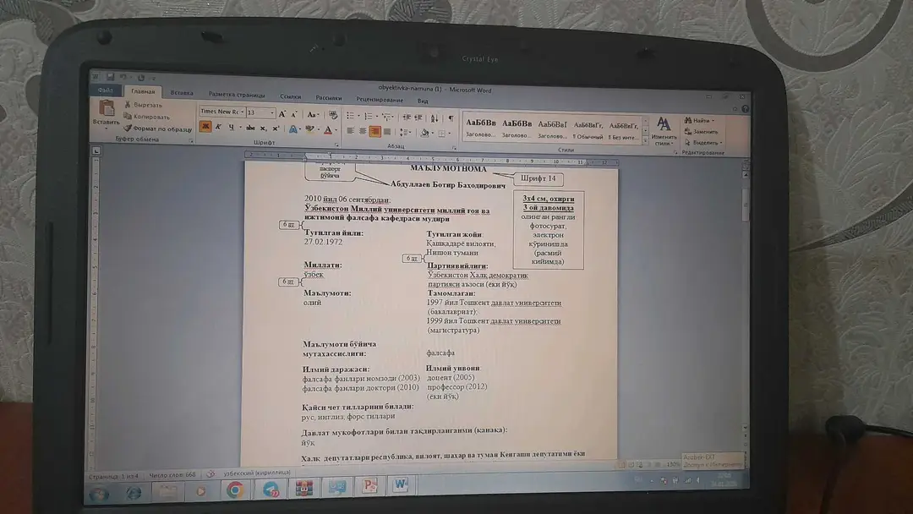Expand the Шрифт group dialog launcher
This screenshot has height=514, width=913.
click(336, 145)
